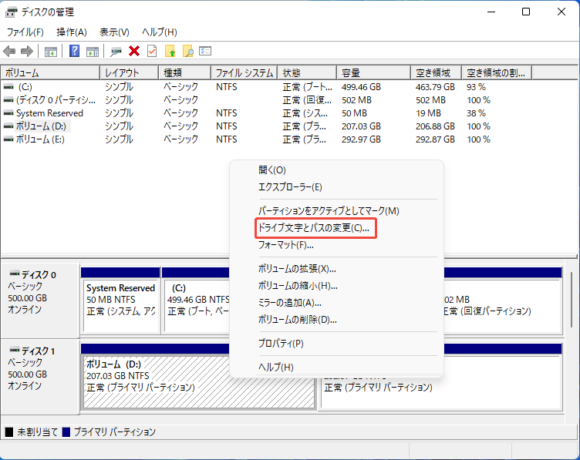This screenshot has width=580, height=460.
Task: Click the 206.88 GB free space cell
Action: tap(435, 126)
